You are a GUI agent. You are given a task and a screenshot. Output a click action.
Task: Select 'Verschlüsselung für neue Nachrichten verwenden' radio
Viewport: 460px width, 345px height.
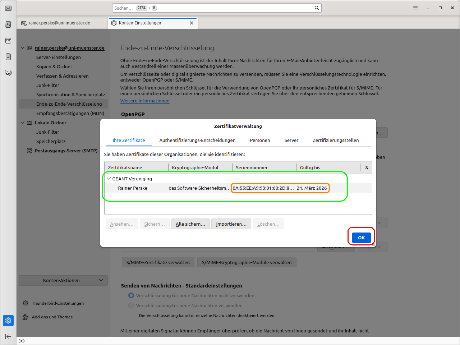click(131, 305)
